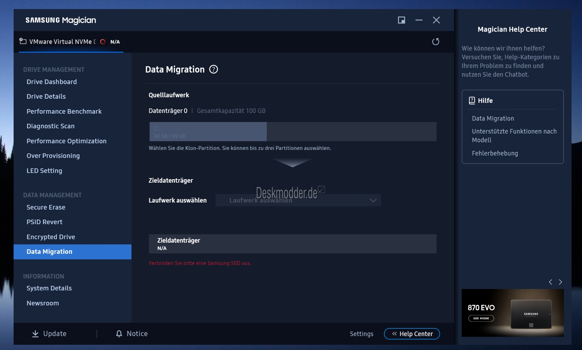The image size is (582, 350).
Task: Click the 870 EVO SSD advertisement image
Action: pos(513,313)
